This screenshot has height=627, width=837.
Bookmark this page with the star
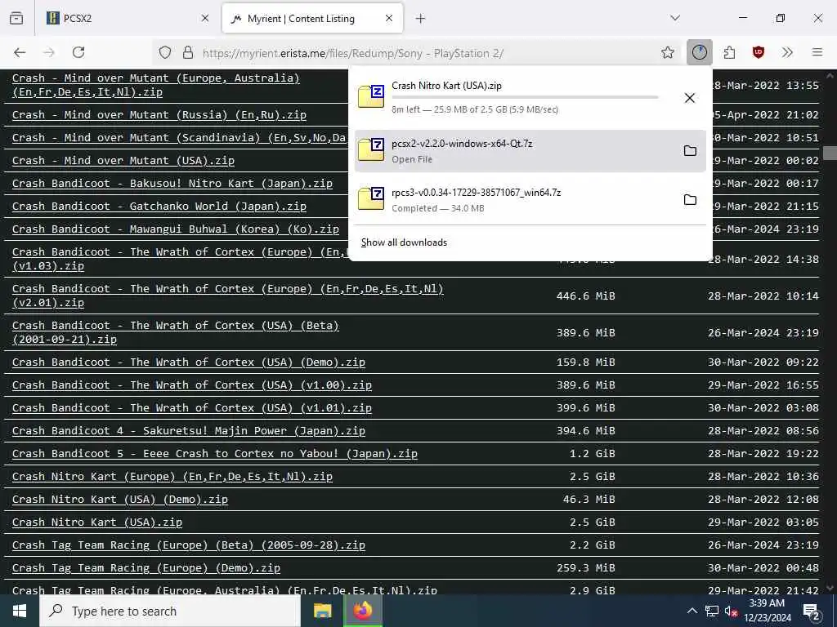667,52
